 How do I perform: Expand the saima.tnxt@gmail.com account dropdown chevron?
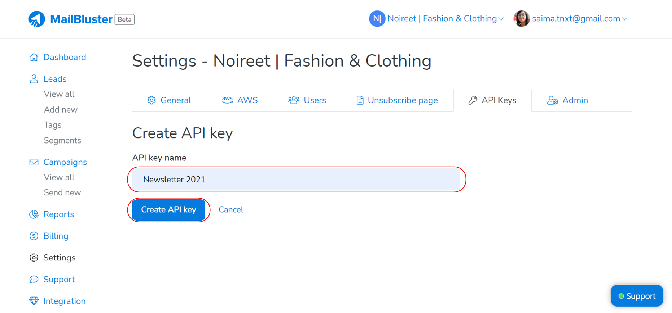(x=625, y=19)
